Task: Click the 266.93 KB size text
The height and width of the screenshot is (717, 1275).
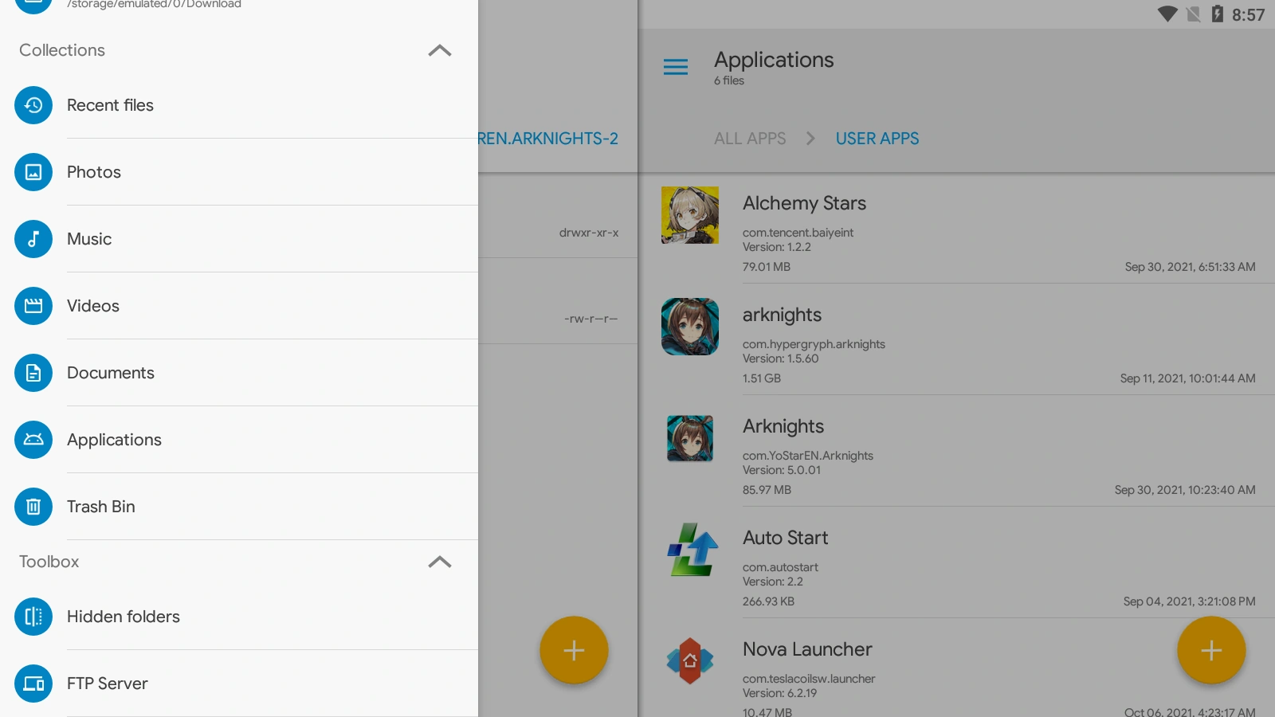Action: pyautogui.click(x=768, y=601)
